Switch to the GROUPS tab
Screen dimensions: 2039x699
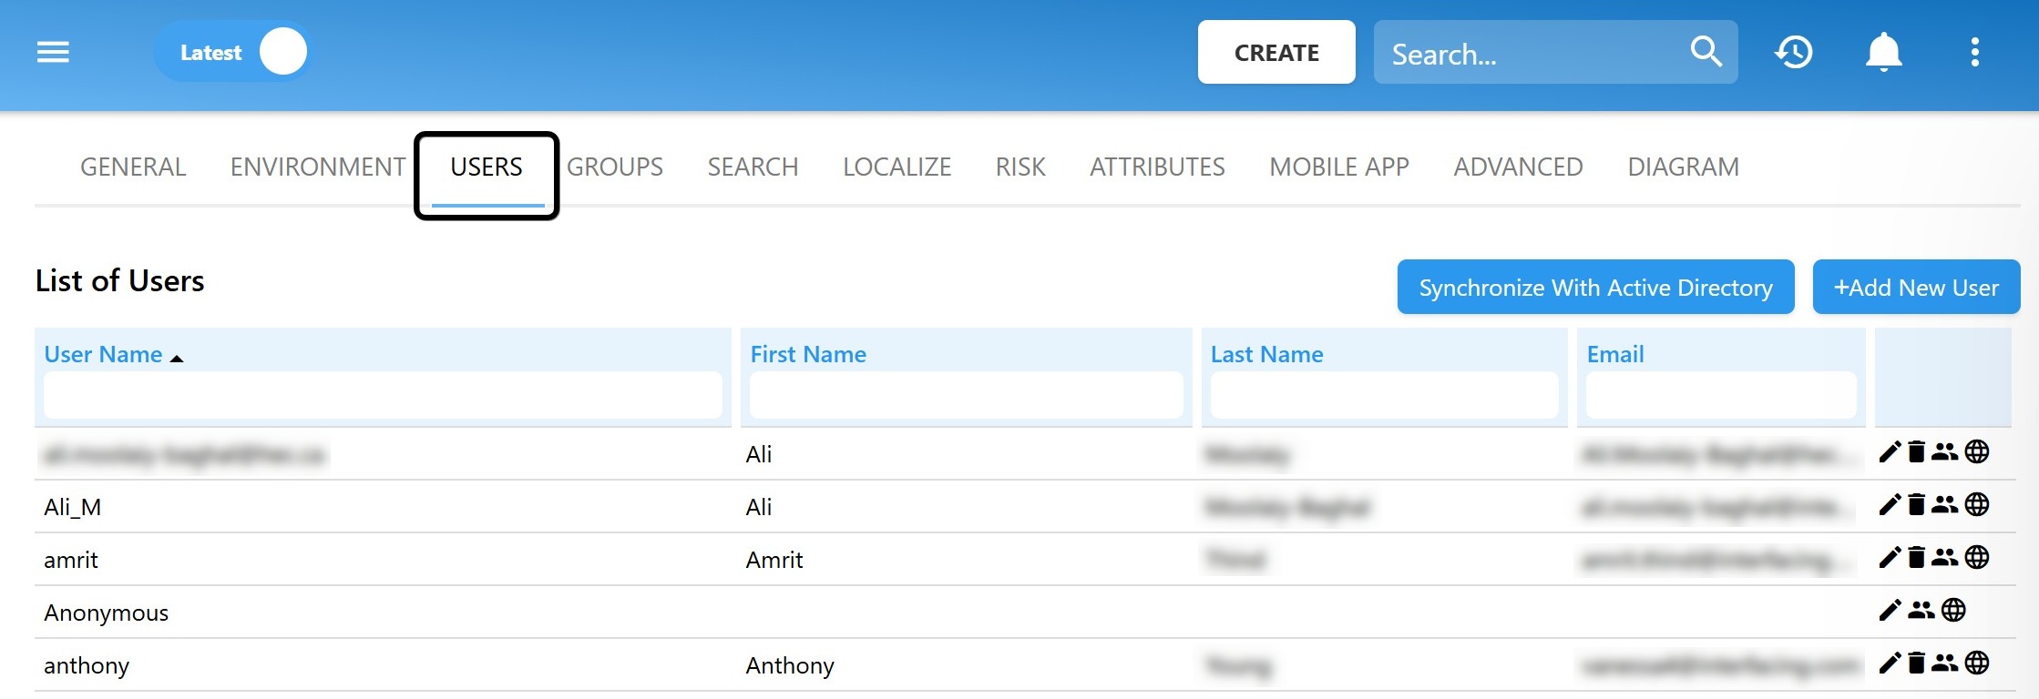pos(614,167)
